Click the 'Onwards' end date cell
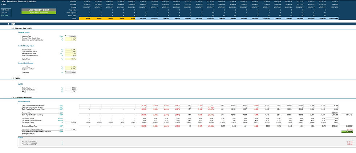Image resolution: width=356 pixels, height=153 pixels. (335, 4)
